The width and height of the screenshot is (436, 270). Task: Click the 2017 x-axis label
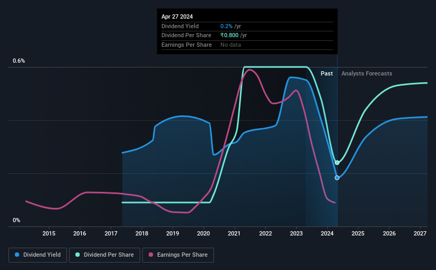pyautogui.click(x=111, y=233)
